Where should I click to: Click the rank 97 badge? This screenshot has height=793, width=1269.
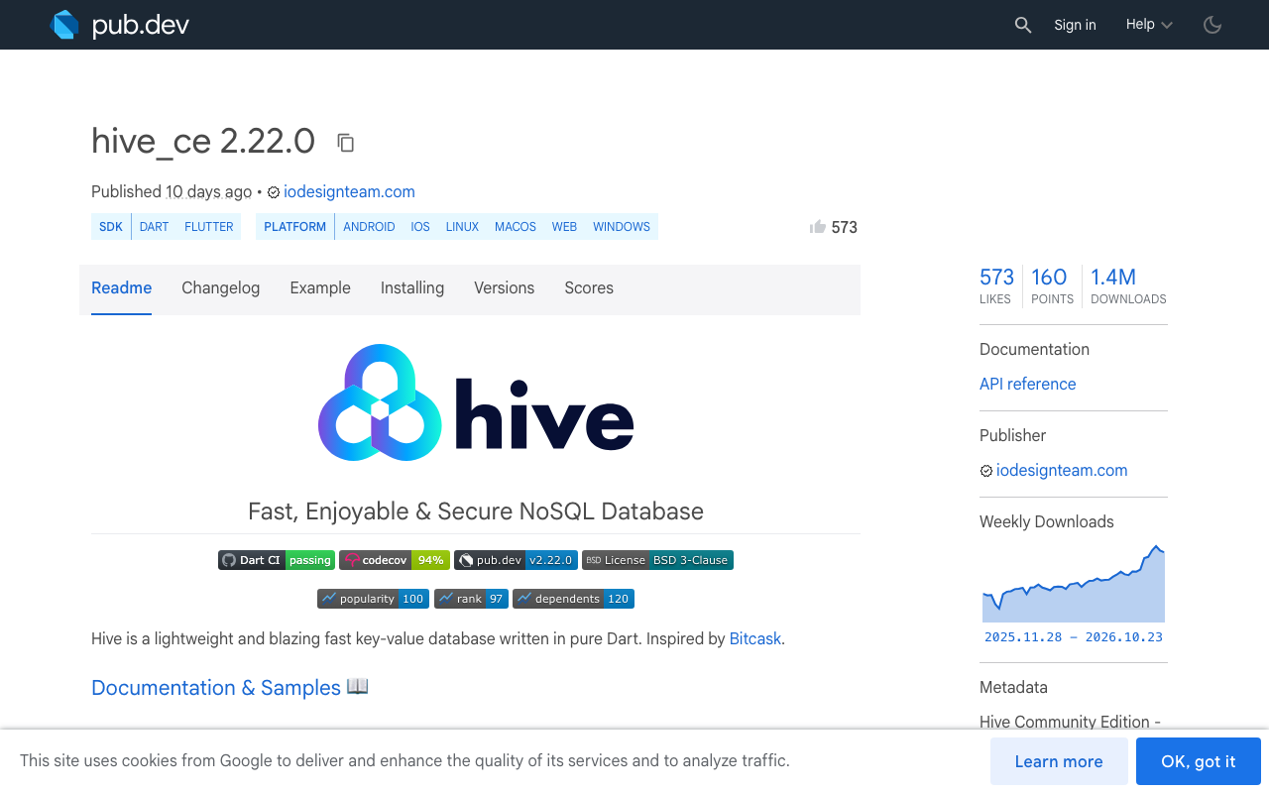pos(471,599)
